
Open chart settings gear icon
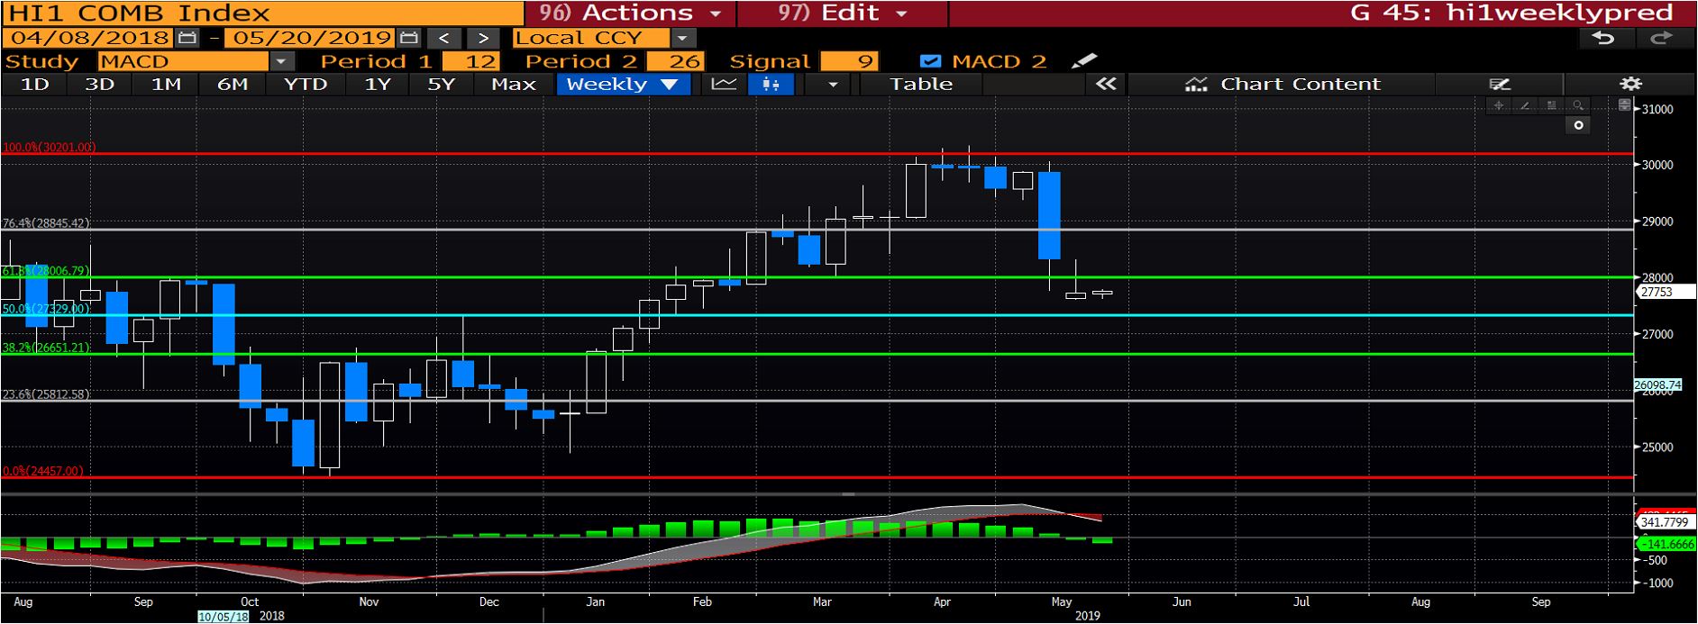(1630, 84)
